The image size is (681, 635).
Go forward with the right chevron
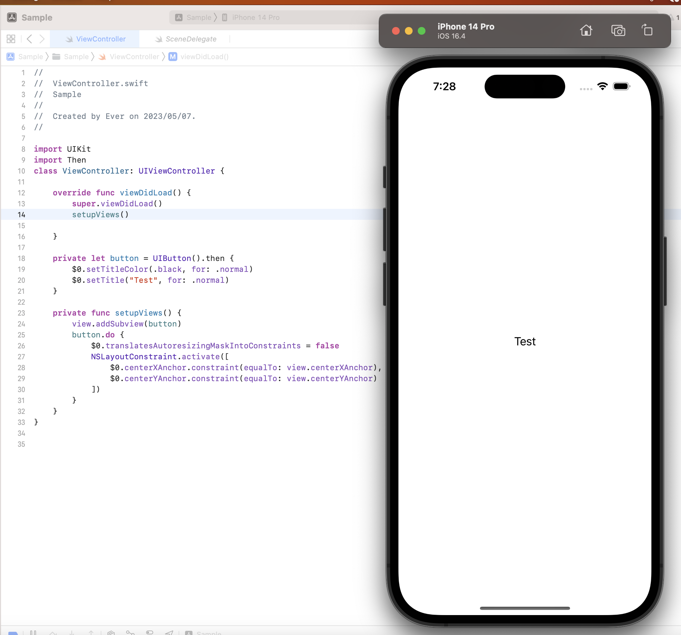42,39
